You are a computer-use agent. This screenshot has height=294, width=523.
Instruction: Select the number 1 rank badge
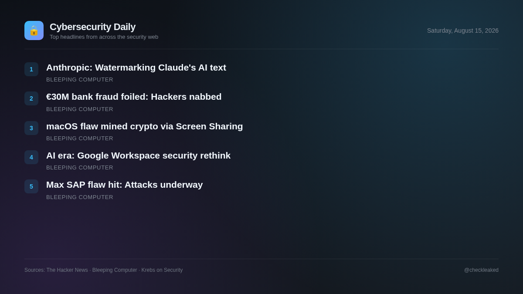click(x=31, y=69)
